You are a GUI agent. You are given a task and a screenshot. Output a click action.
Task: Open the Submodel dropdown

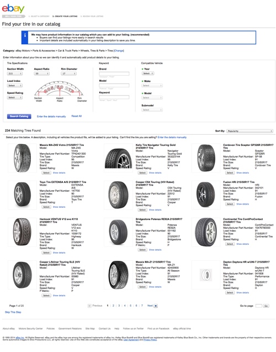point(152,110)
